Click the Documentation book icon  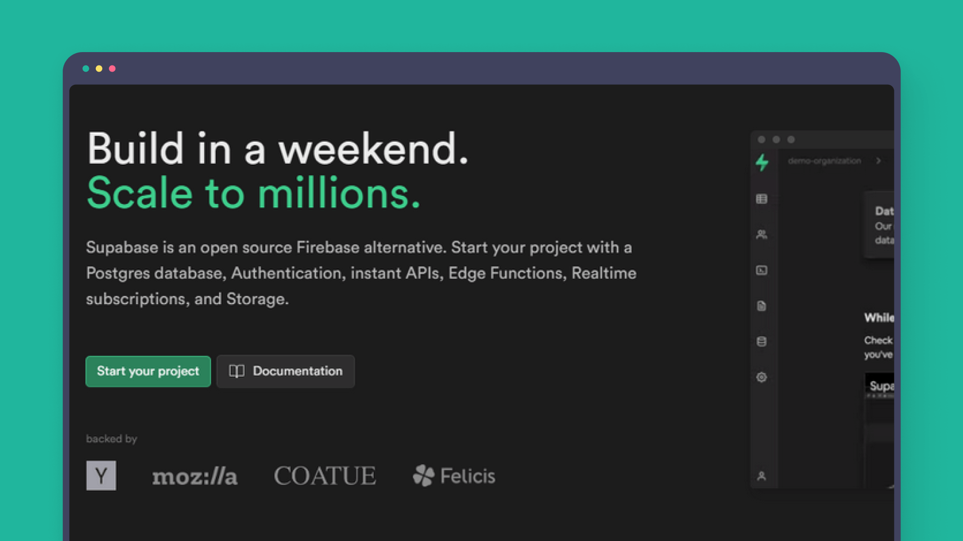236,371
